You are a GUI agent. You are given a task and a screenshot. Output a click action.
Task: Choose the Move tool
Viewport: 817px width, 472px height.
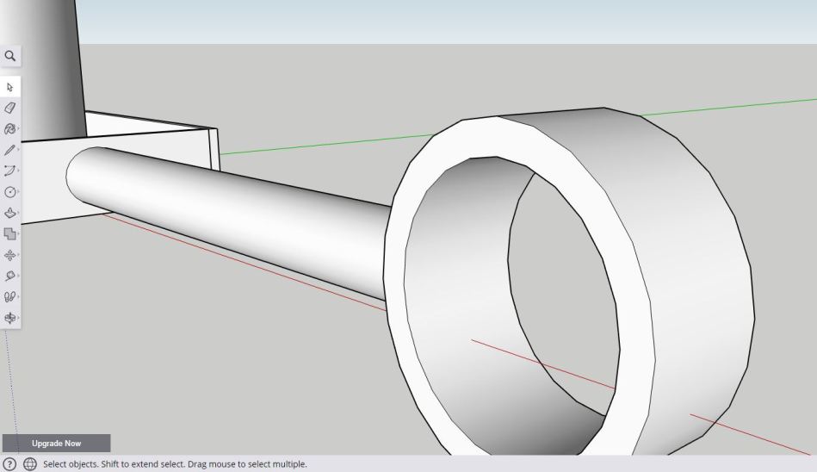point(10,255)
